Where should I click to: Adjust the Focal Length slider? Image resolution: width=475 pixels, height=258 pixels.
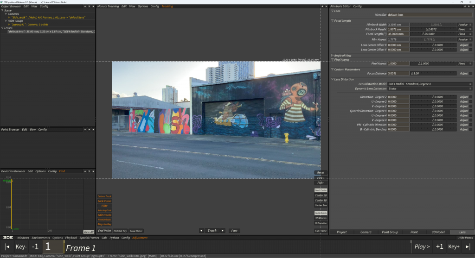coord(433,34)
